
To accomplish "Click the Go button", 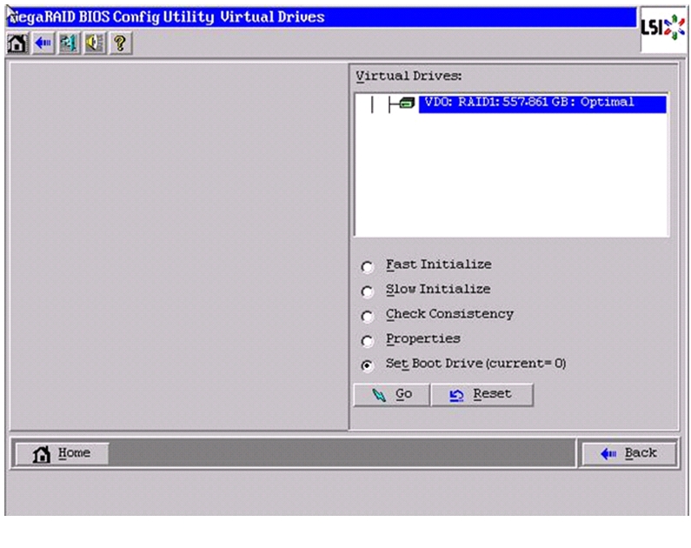I will pos(391,394).
